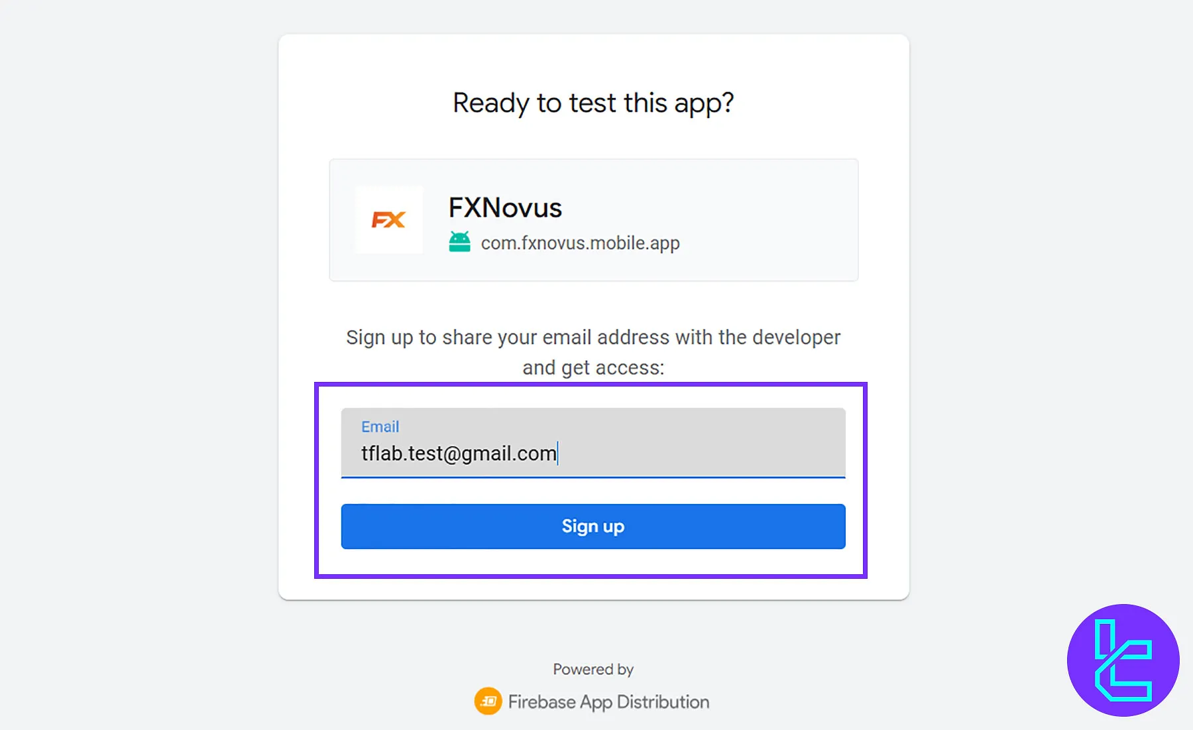Click the 'and get access:' line
The width and height of the screenshot is (1193, 730).
[x=593, y=367]
